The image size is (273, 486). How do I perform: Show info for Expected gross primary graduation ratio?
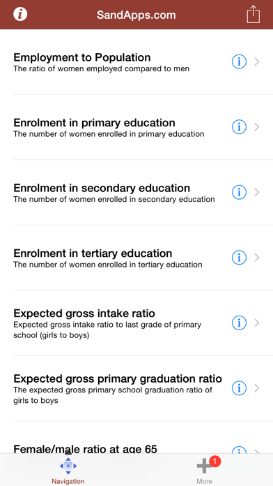(239, 388)
